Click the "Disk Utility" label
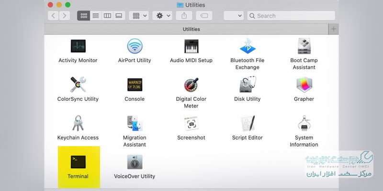 (248, 99)
